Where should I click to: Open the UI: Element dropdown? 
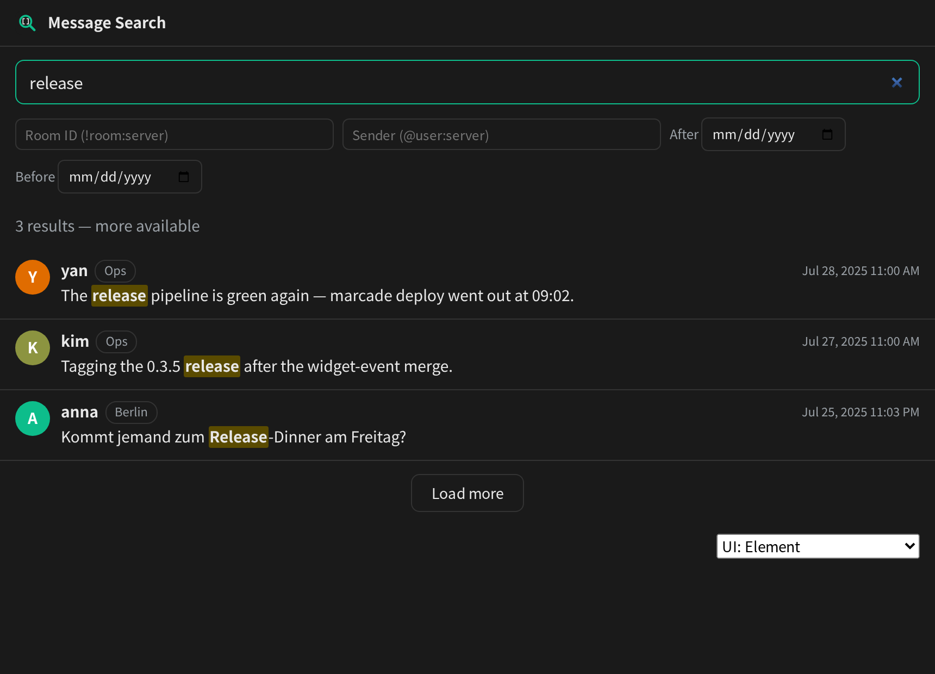[818, 546]
